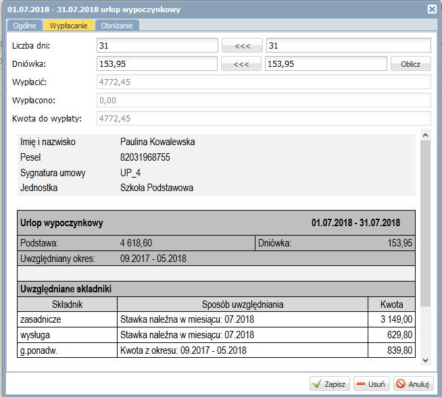Click the g.ponadw. row cell
442x397 pixels.
[67, 350]
